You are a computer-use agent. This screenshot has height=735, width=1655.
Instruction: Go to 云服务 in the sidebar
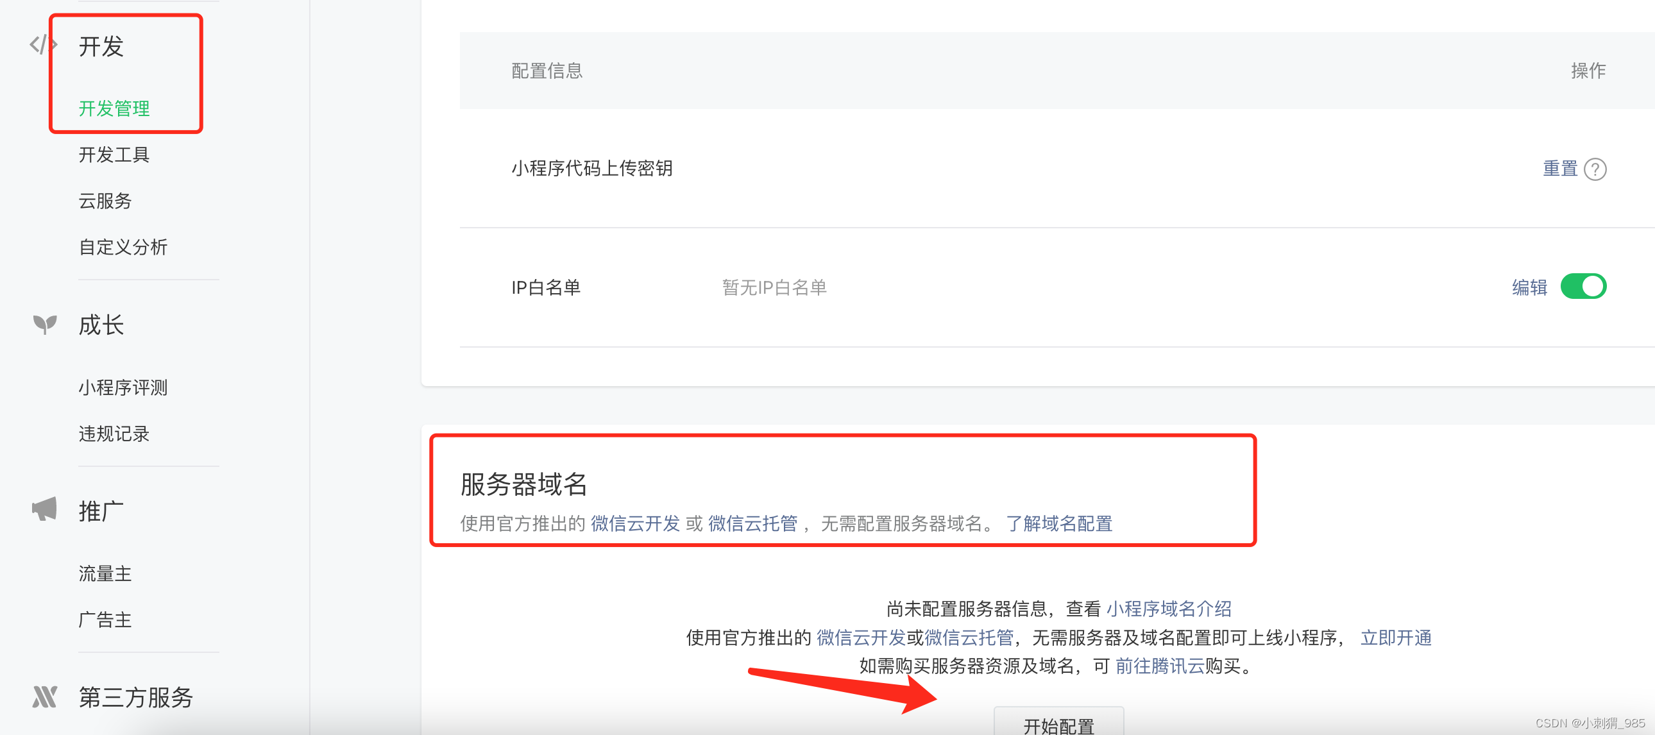tap(105, 201)
